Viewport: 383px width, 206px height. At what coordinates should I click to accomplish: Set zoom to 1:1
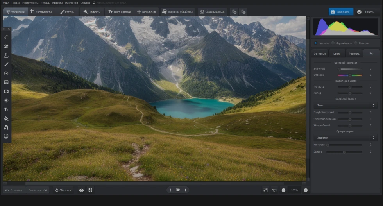pyautogui.click(x=274, y=190)
